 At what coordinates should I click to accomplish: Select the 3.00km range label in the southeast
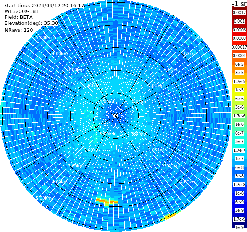(x=172, y=166)
